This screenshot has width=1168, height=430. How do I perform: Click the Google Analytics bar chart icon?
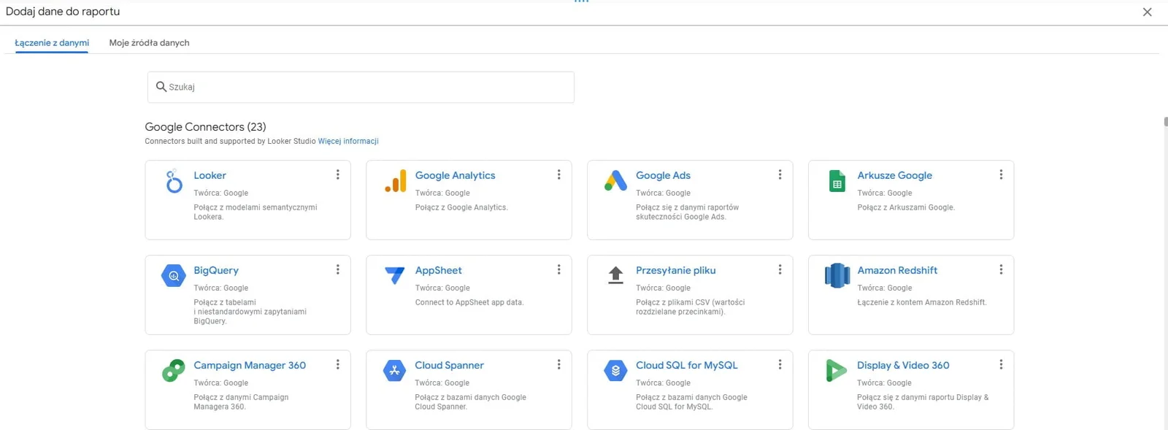396,181
